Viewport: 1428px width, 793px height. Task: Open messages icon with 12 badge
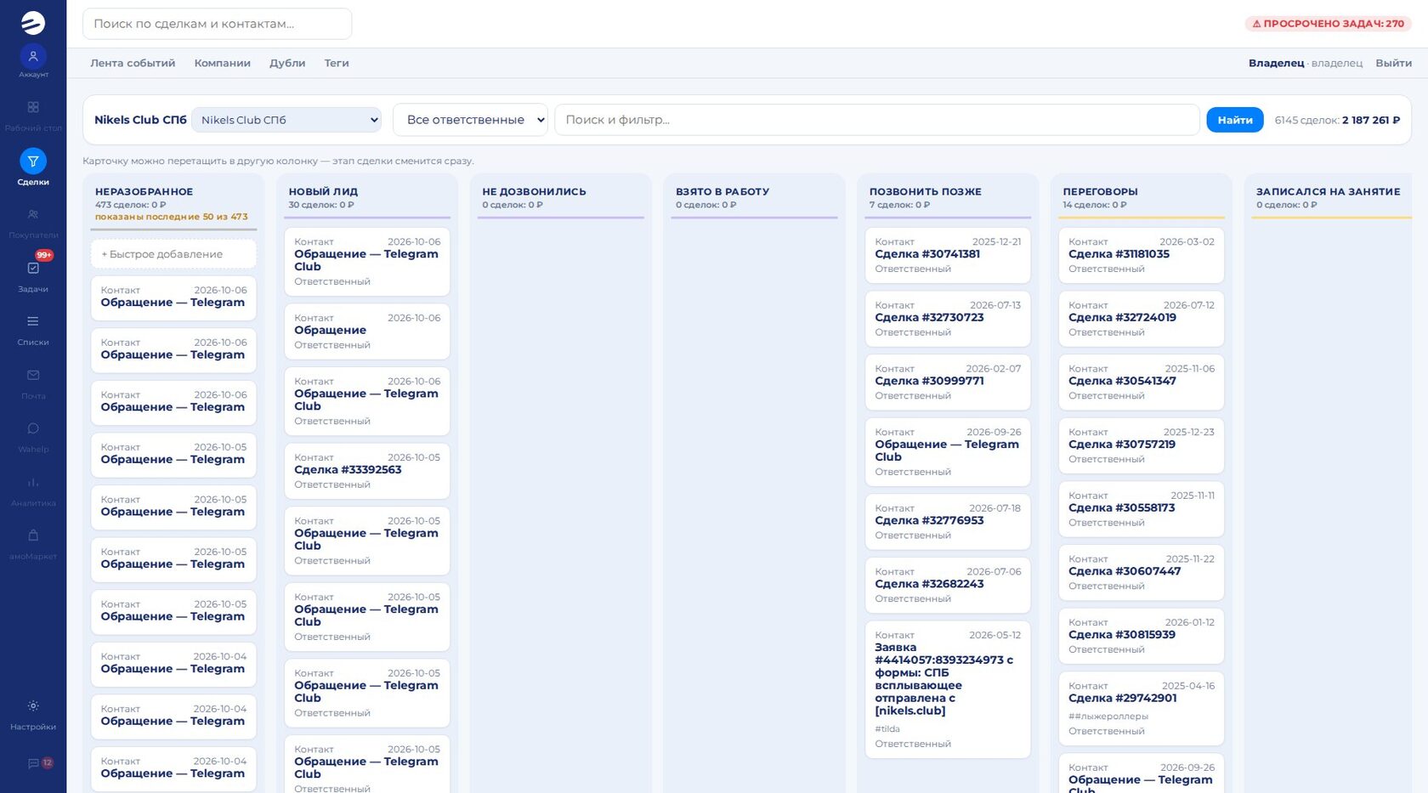33,763
